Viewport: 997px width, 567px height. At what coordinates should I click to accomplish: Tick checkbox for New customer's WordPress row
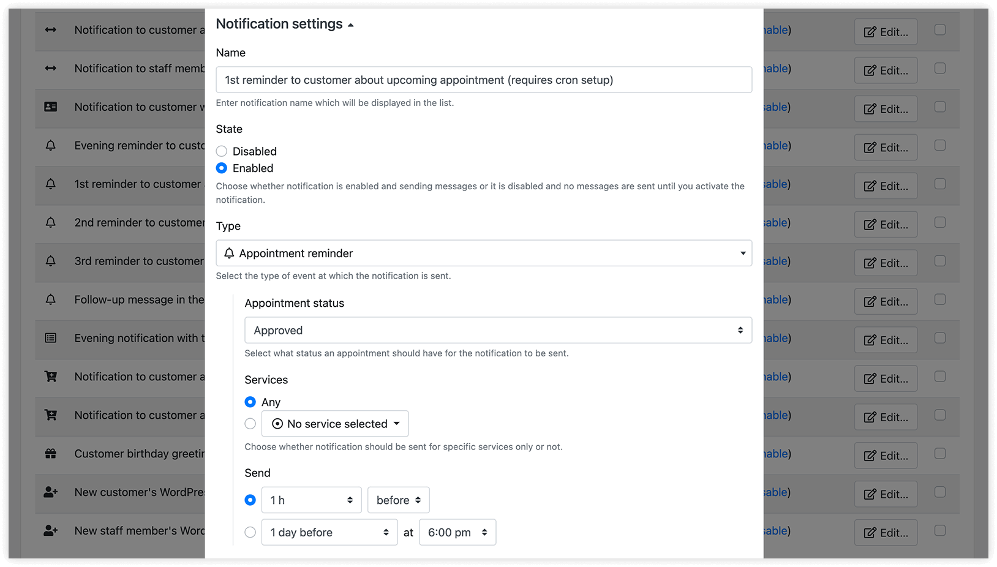[940, 492]
